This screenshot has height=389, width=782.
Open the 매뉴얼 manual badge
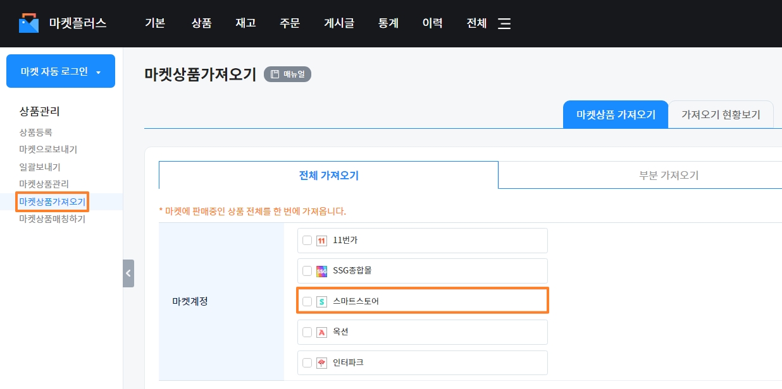coord(288,75)
